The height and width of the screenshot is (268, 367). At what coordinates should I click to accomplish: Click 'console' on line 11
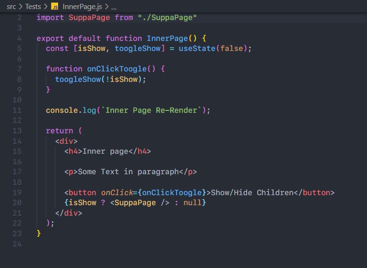62,110
